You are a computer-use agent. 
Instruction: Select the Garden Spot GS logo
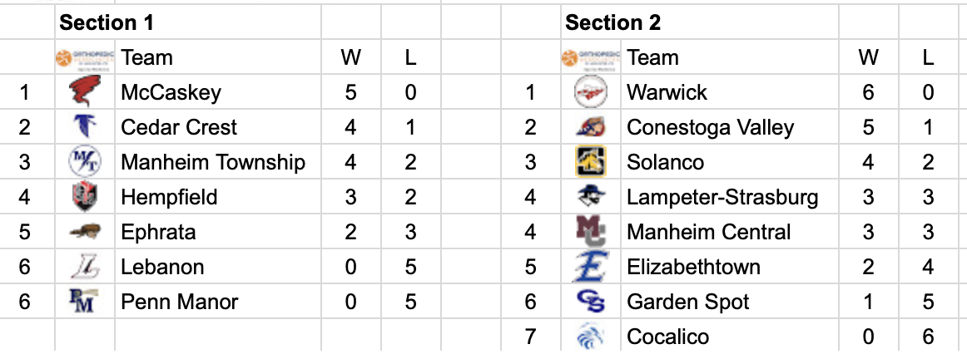tap(590, 302)
